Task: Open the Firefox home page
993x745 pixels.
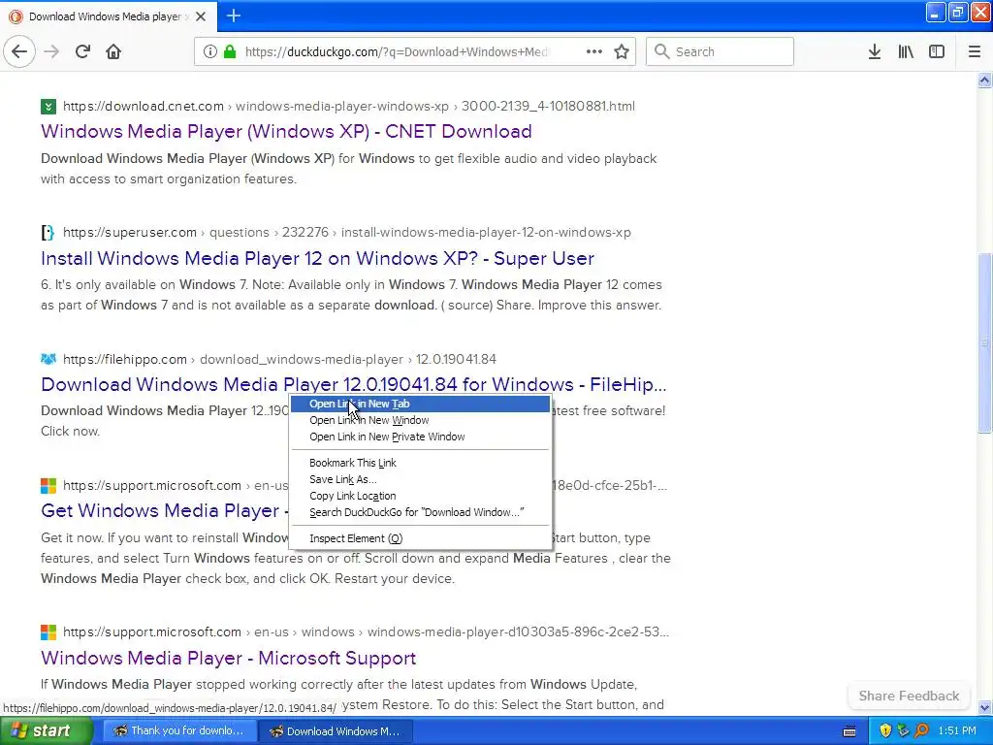Action: click(113, 51)
